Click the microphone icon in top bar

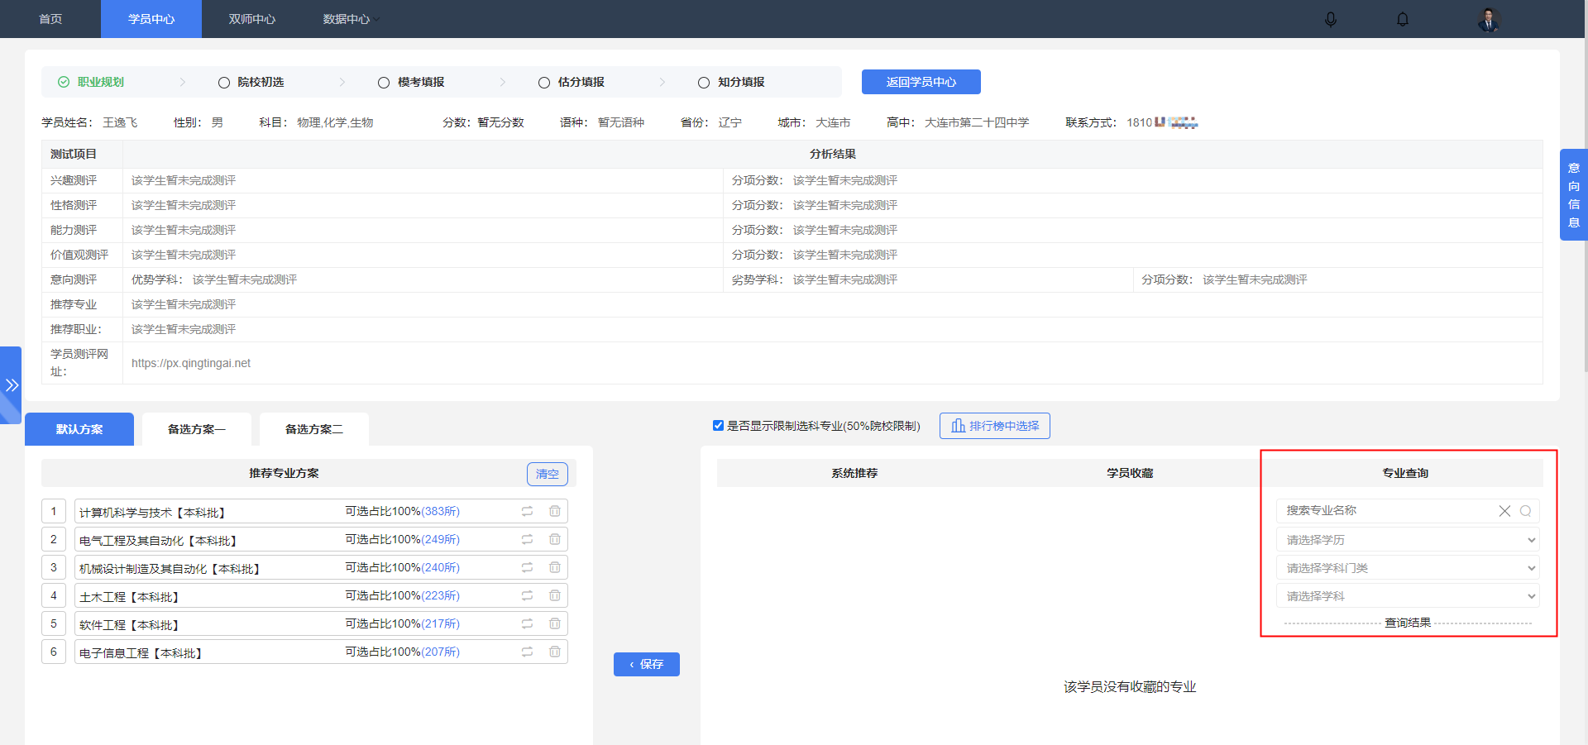(x=1331, y=19)
